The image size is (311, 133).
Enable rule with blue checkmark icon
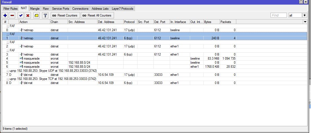(x=21, y=15)
